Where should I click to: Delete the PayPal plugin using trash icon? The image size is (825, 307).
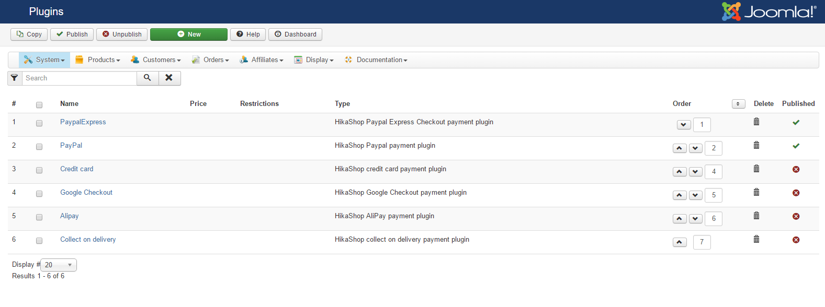pyautogui.click(x=756, y=145)
